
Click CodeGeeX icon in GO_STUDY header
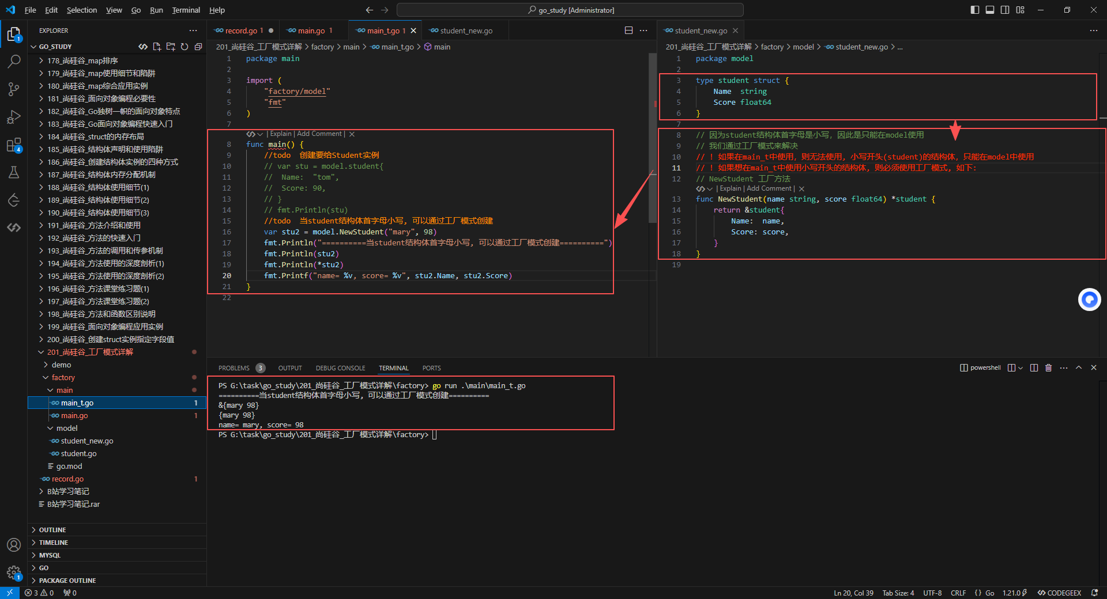[x=143, y=47]
